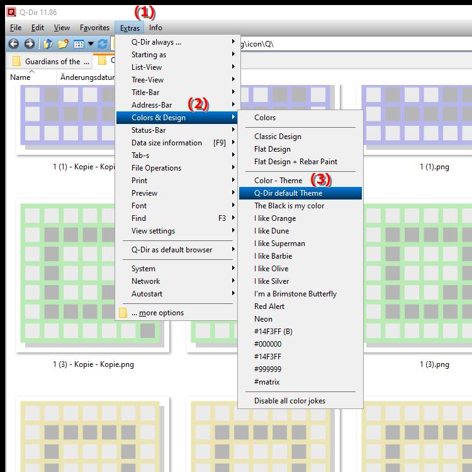Screen dimensions: 472x472
Task: Choose 'The Black is my color' theme
Action: coord(289,206)
